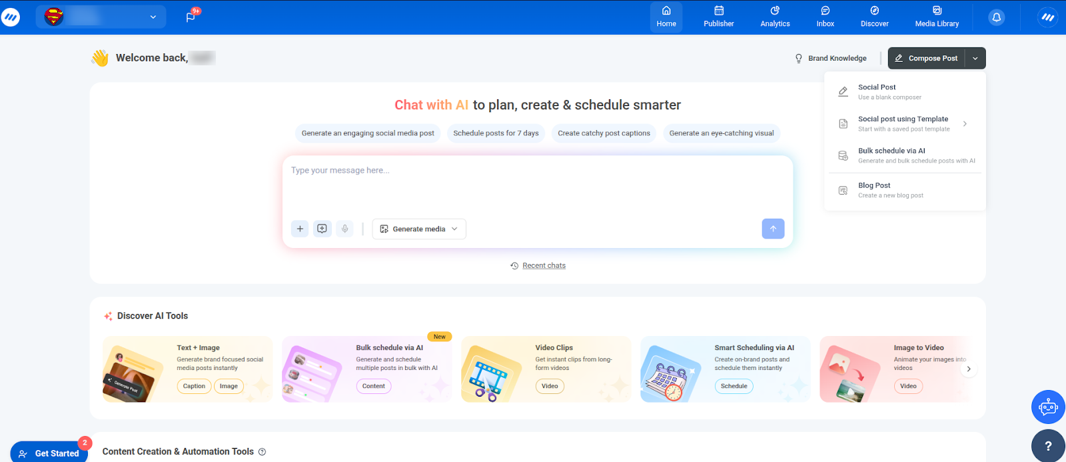
Task: Click the clock icon beside Recent chats
Action: (514, 265)
